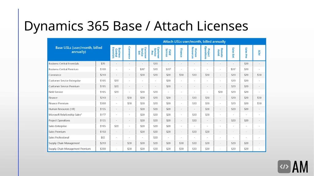Viewport: 314px width, 176px height.
Task: Click the 'Sales Enterprise' row label
Action: click(x=58, y=126)
